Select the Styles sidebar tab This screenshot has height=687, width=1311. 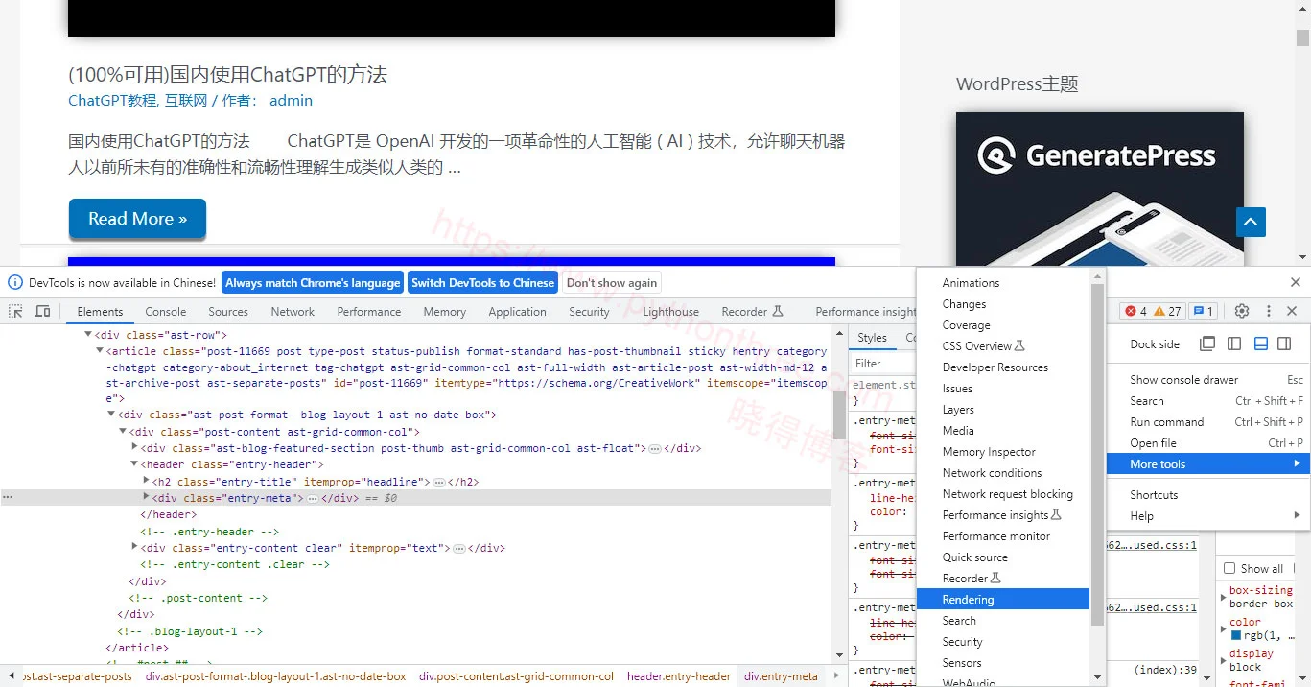click(872, 338)
